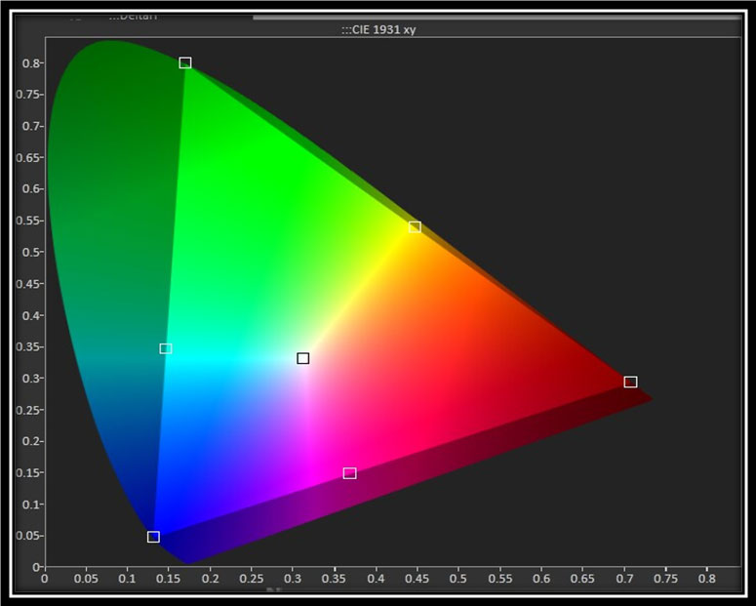Click the 0.3 label on the horizontal axis
Image resolution: width=756 pixels, height=606 pixels.
[293, 578]
